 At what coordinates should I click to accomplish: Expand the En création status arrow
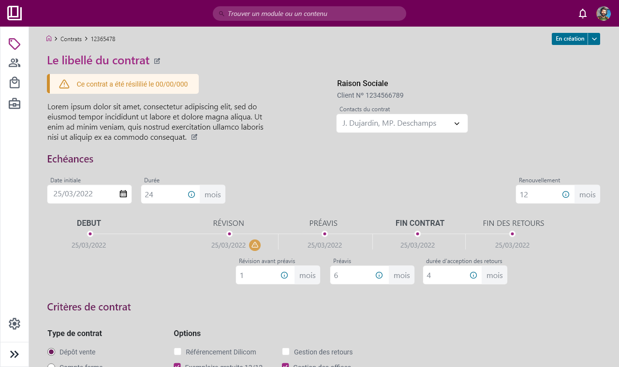point(594,39)
